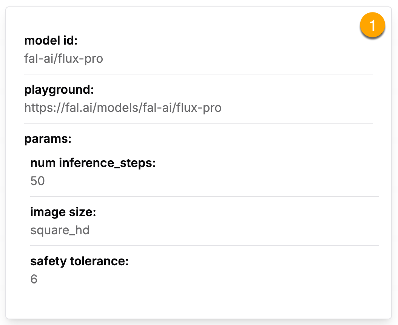Click the divider below the playground URL

click(x=199, y=123)
